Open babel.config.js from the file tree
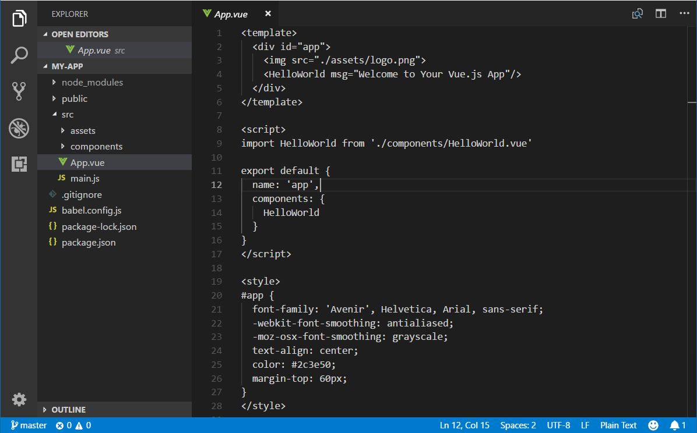This screenshot has width=697, height=433. 115,210
